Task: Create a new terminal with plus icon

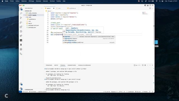Action: pos(139,65)
